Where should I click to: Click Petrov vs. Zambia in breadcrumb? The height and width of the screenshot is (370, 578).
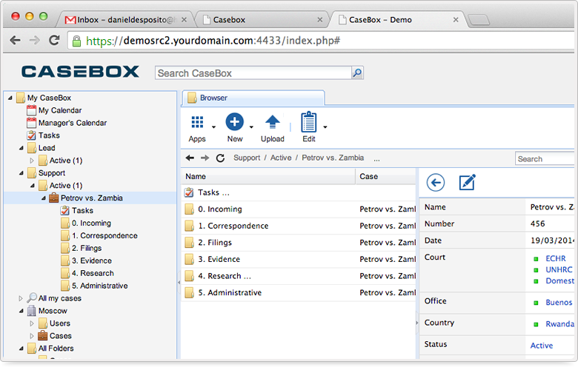point(333,158)
